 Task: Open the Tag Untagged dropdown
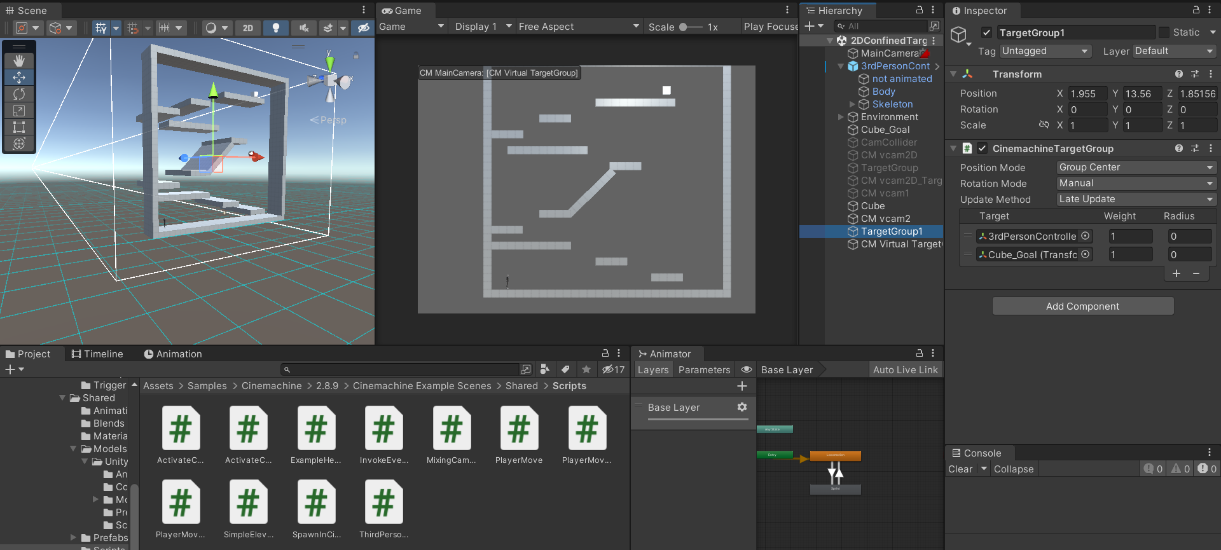(x=1045, y=51)
